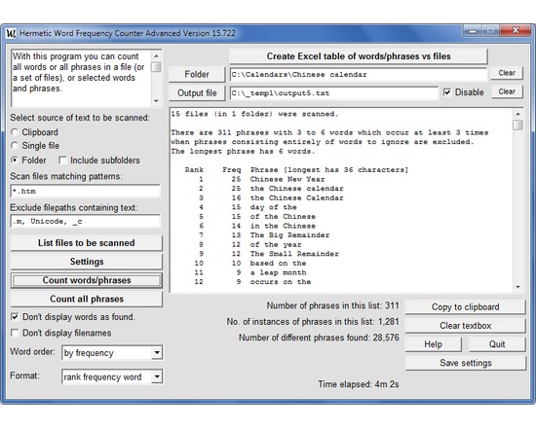The height and width of the screenshot is (428, 536).
Task: Click 'The longest phrase has 6 words' line
Action: click(x=243, y=151)
